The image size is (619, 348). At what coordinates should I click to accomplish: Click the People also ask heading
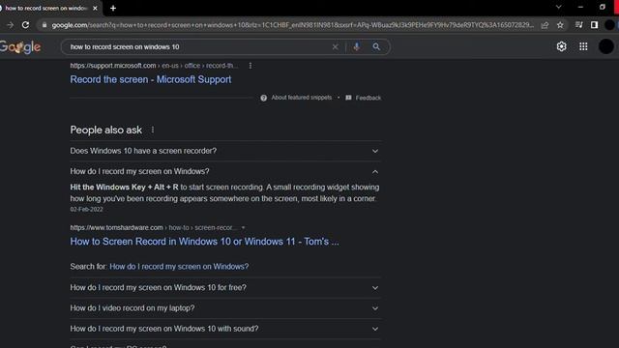tap(105, 130)
